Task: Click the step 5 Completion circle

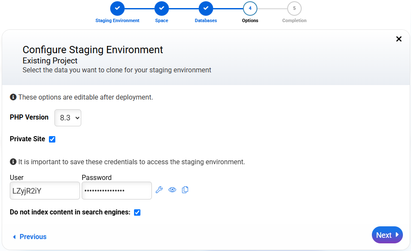Action: tap(294, 9)
